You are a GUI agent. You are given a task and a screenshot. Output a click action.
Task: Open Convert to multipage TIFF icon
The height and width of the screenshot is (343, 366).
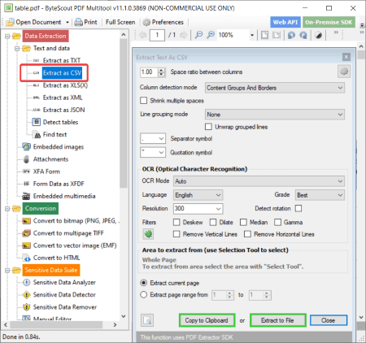[26, 233]
